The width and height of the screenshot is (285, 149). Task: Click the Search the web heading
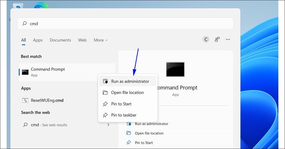(x=35, y=113)
